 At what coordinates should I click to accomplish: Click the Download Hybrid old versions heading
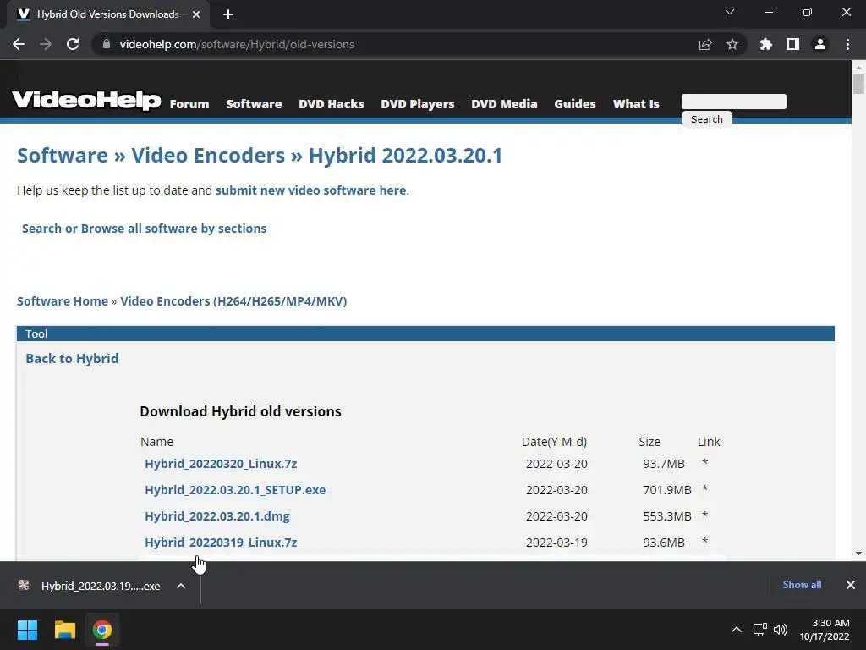[x=240, y=412]
